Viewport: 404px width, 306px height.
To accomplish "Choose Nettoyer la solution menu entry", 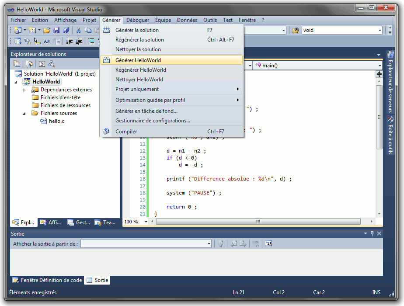I will point(171,49).
